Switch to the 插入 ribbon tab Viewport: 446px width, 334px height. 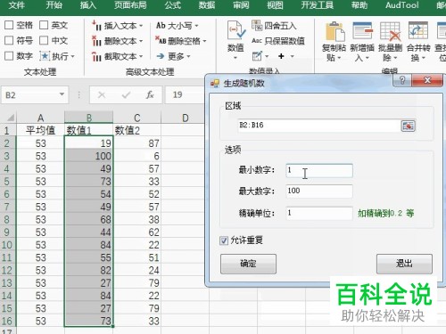pyautogui.click(x=88, y=5)
